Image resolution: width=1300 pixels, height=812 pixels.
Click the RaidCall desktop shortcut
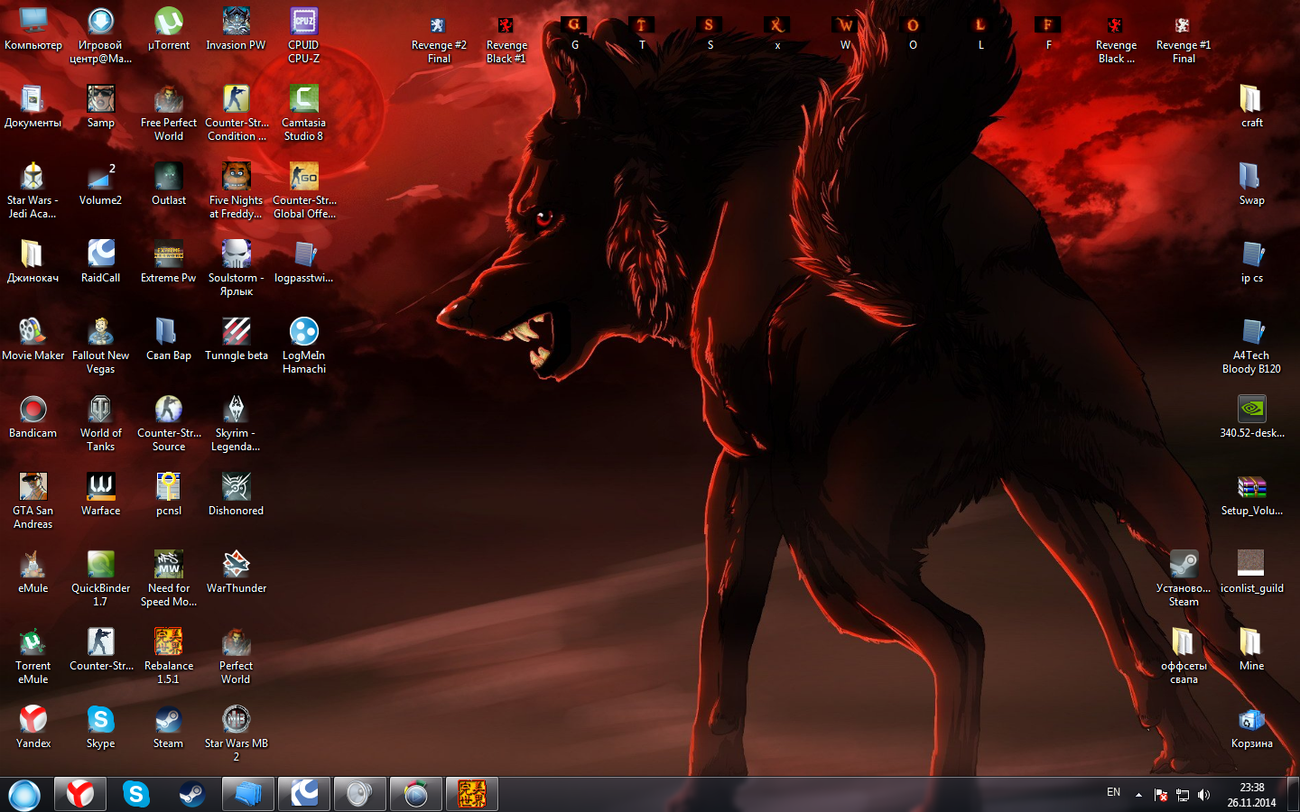click(100, 263)
